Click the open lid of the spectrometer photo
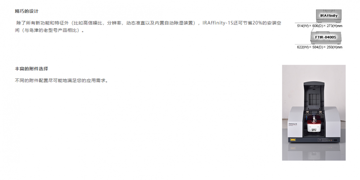The height and width of the screenshot is (180, 360). (314, 96)
